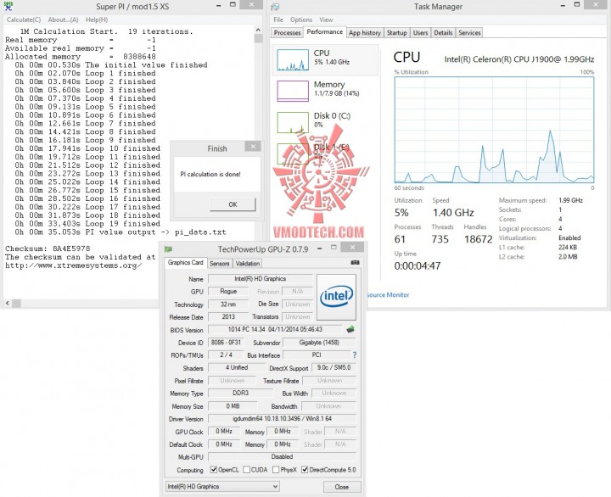Viewport: 611px width, 497px height.
Task: Open the About...(A) menu in Super PI
Action: (x=63, y=20)
